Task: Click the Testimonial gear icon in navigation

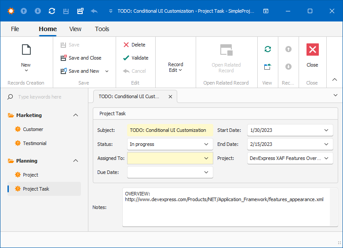Action: pyautogui.click(x=18, y=143)
